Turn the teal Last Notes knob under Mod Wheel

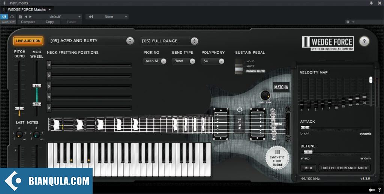click(x=36, y=134)
